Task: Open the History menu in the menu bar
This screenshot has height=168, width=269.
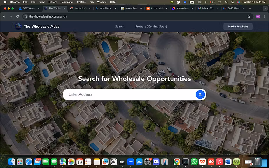Action: (53, 2)
